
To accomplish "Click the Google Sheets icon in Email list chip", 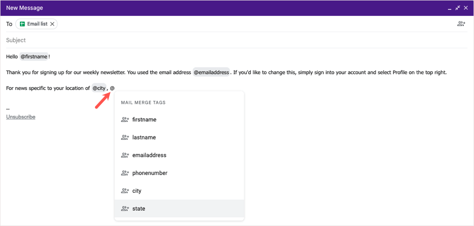I will coord(22,24).
